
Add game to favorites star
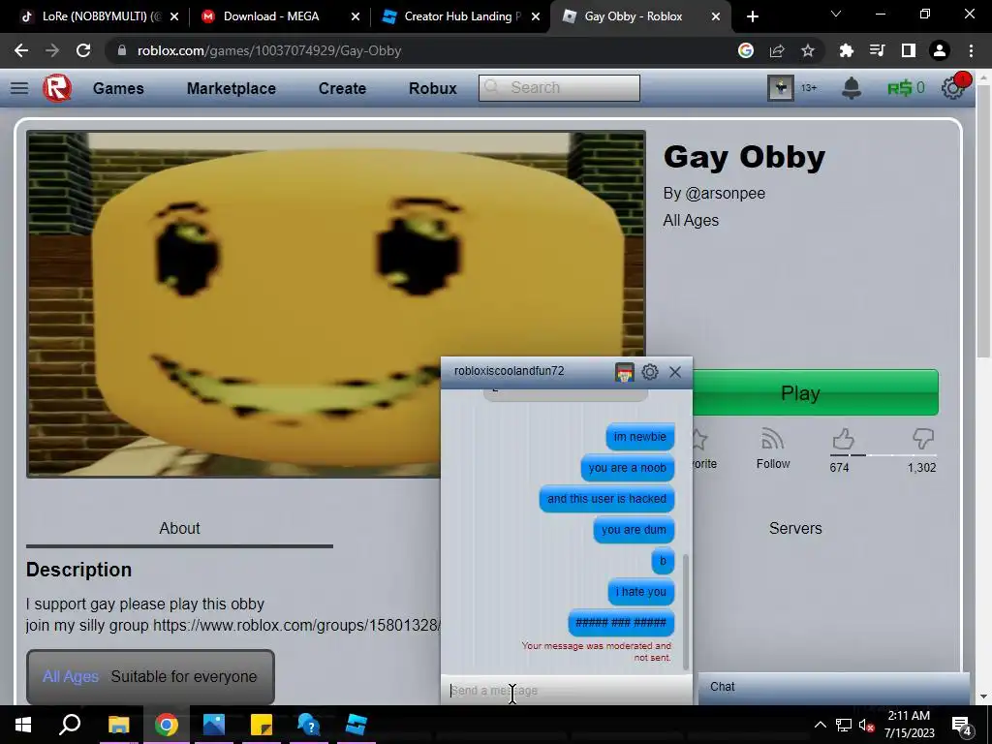[x=700, y=439]
